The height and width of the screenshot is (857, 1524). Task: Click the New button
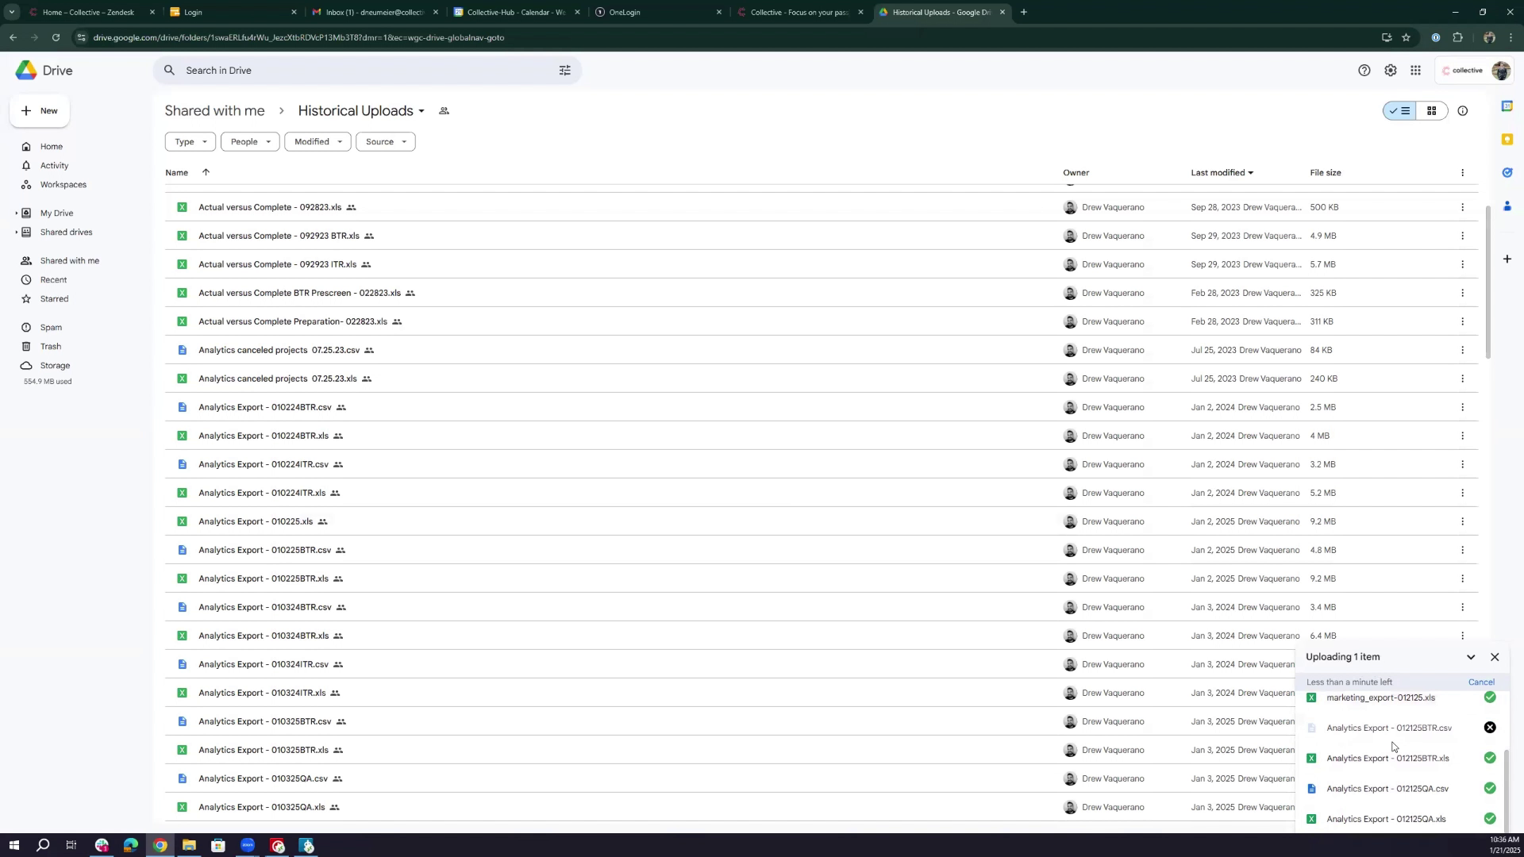click(x=40, y=111)
